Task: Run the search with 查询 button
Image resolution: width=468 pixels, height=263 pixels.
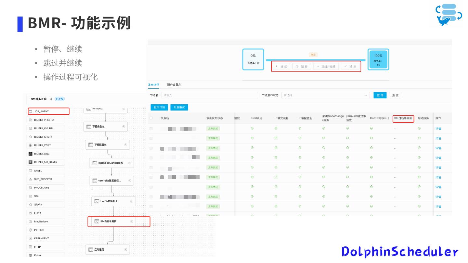Action: click(x=380, y=95)
